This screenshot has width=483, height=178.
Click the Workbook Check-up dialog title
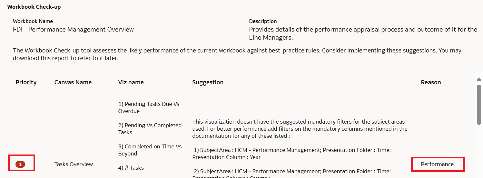[x=34, y=7]
